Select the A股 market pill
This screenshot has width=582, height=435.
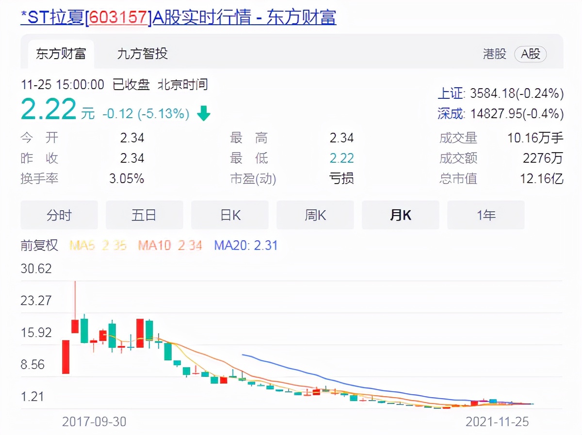530,55
